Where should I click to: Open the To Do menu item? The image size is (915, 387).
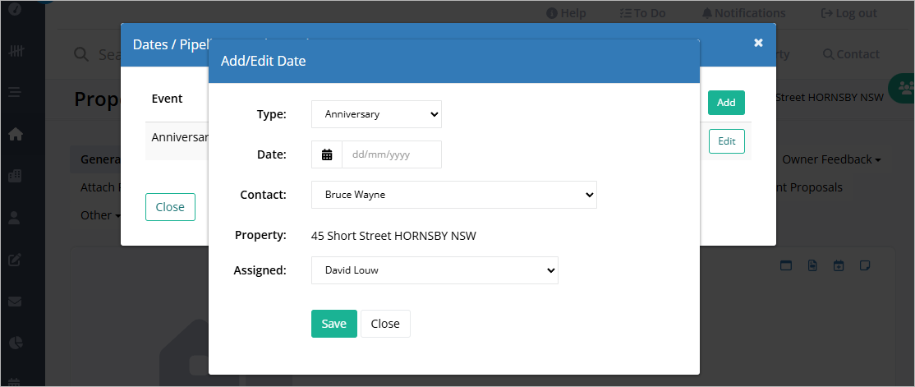[x=641, y=13]
